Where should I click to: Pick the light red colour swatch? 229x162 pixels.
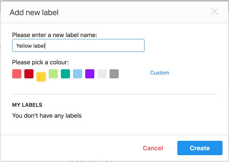click(17, 74)
